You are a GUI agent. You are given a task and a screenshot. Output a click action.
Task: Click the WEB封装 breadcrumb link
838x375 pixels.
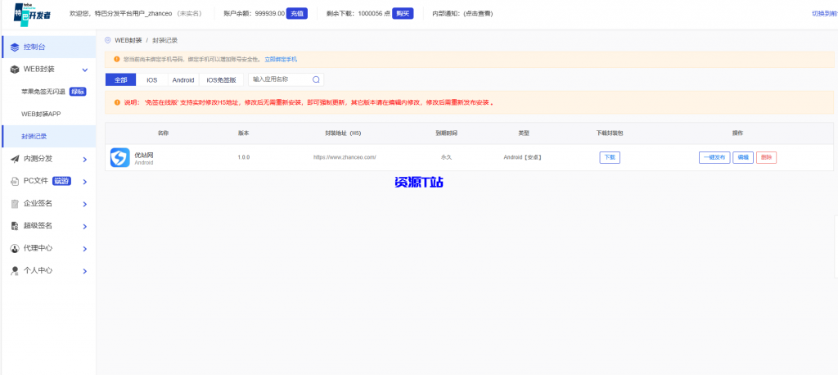(128, 40)
